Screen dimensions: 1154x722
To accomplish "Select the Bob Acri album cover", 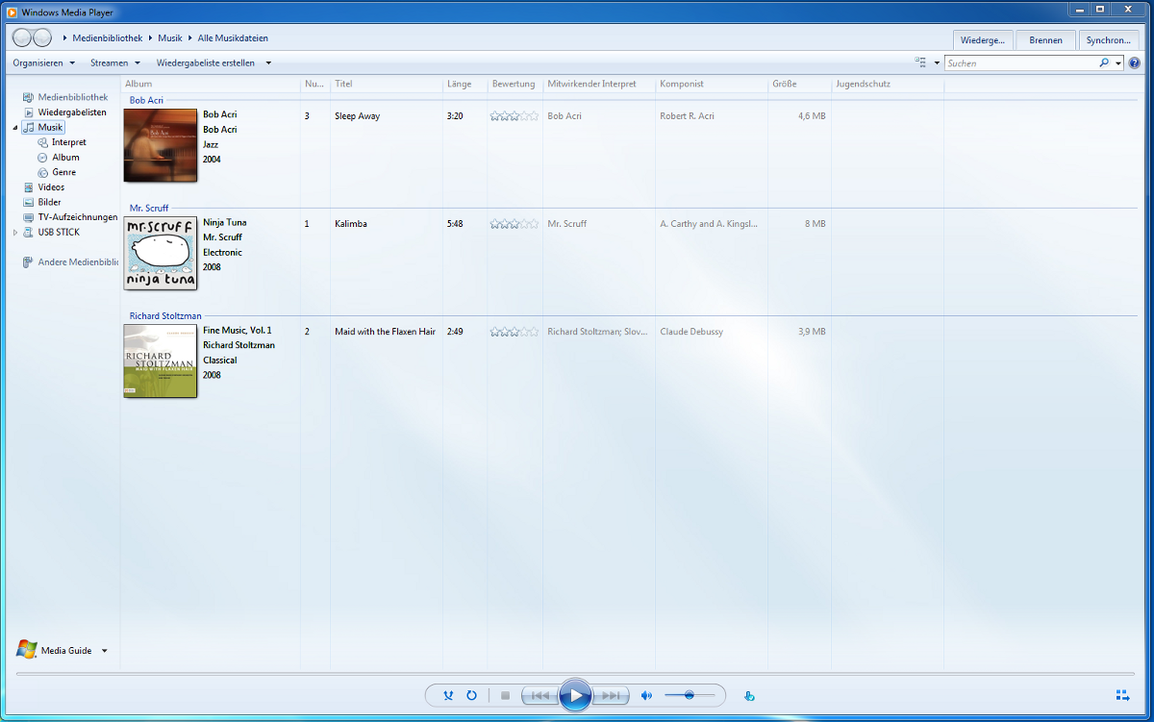I will coord(161,145).
